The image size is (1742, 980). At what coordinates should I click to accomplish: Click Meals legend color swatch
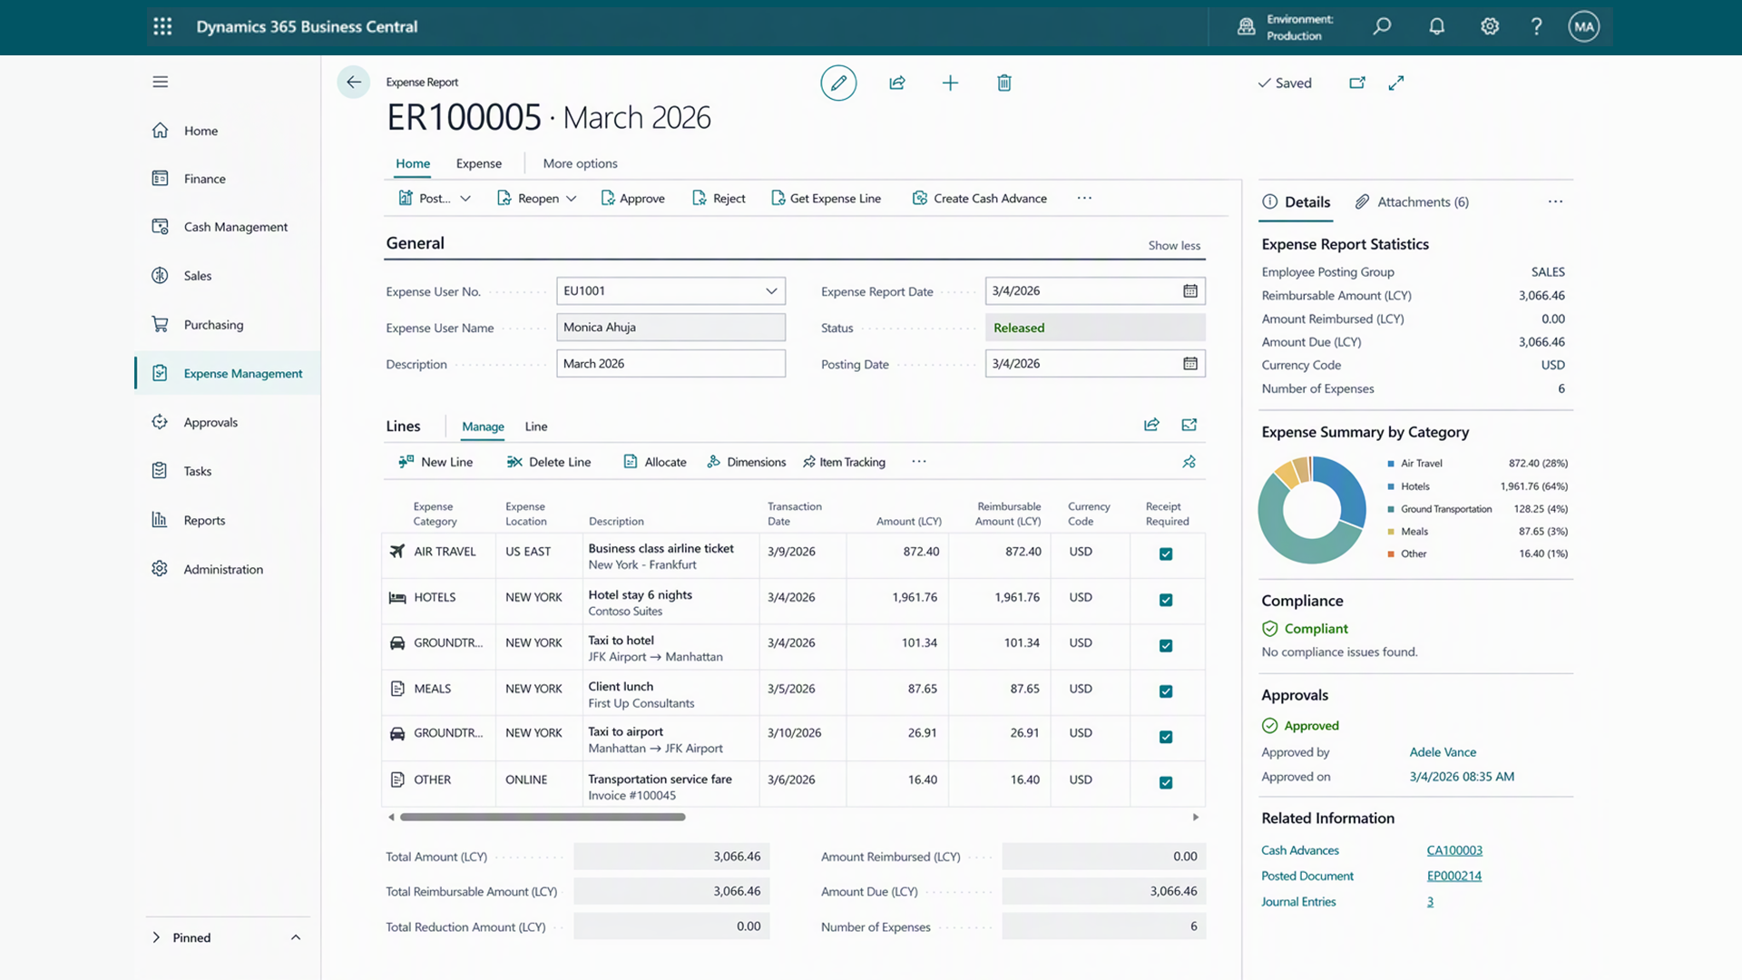click(1391, 532)
